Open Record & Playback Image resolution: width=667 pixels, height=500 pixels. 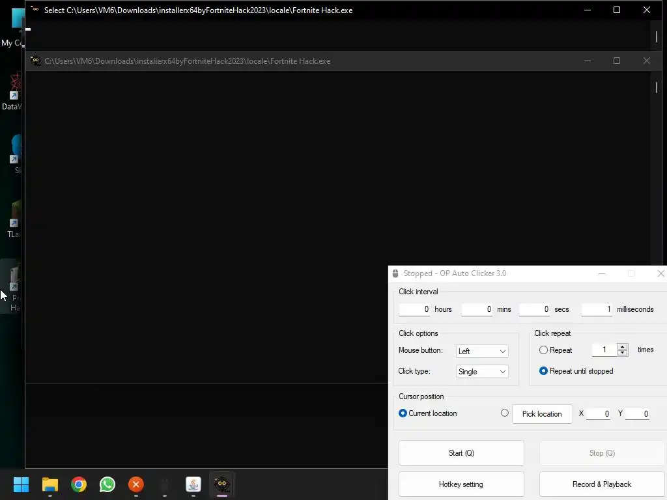pyautogui.click(x=602, y=484)
